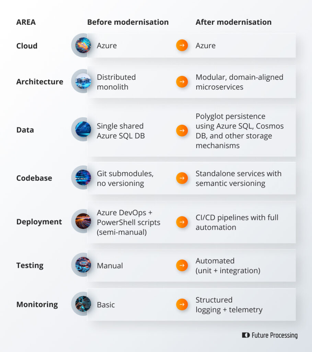
Task: Click the Monitoring row circular icon
Action: coord(83,304)
